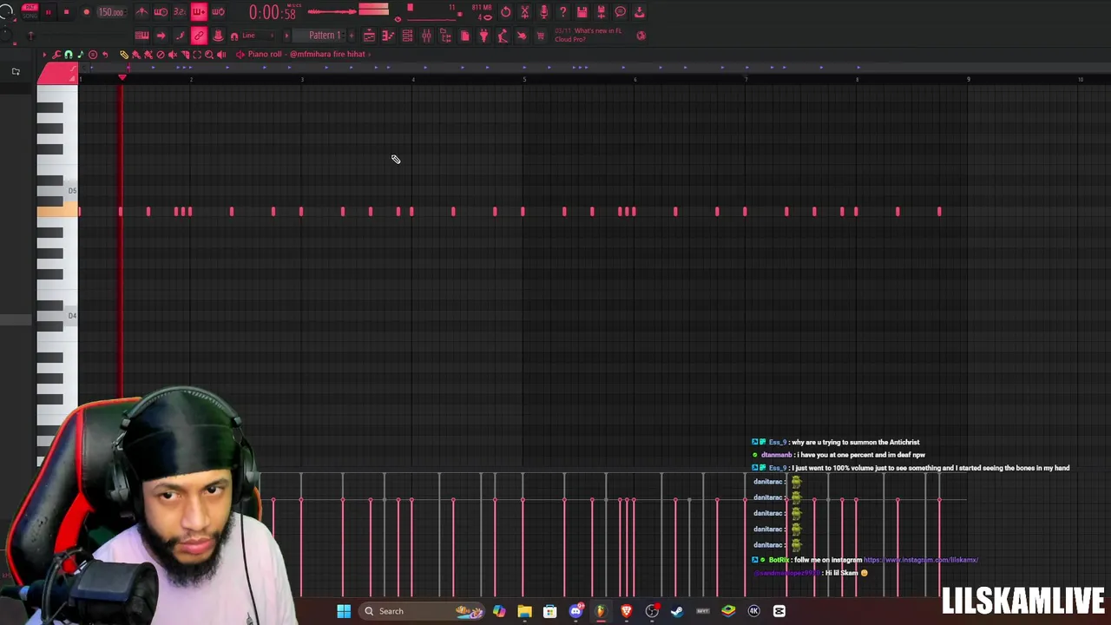Toggle the metronome
Image resolution: width=1111 pixels, height=625 pixels.
pyautogui.click(x=141, y=12)
